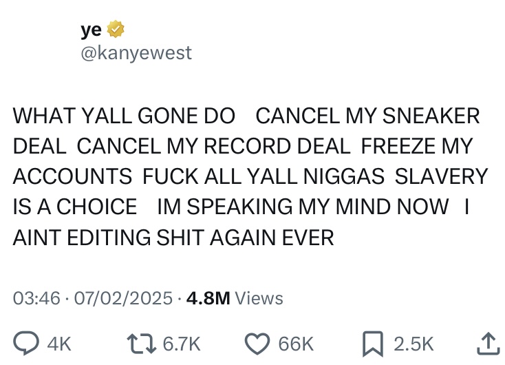Click the gold verified checkmark badge
Screen dimensions: 505x365
coord(116,30)
